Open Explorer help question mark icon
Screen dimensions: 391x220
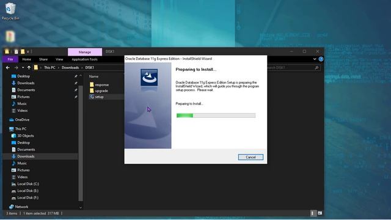321,59
